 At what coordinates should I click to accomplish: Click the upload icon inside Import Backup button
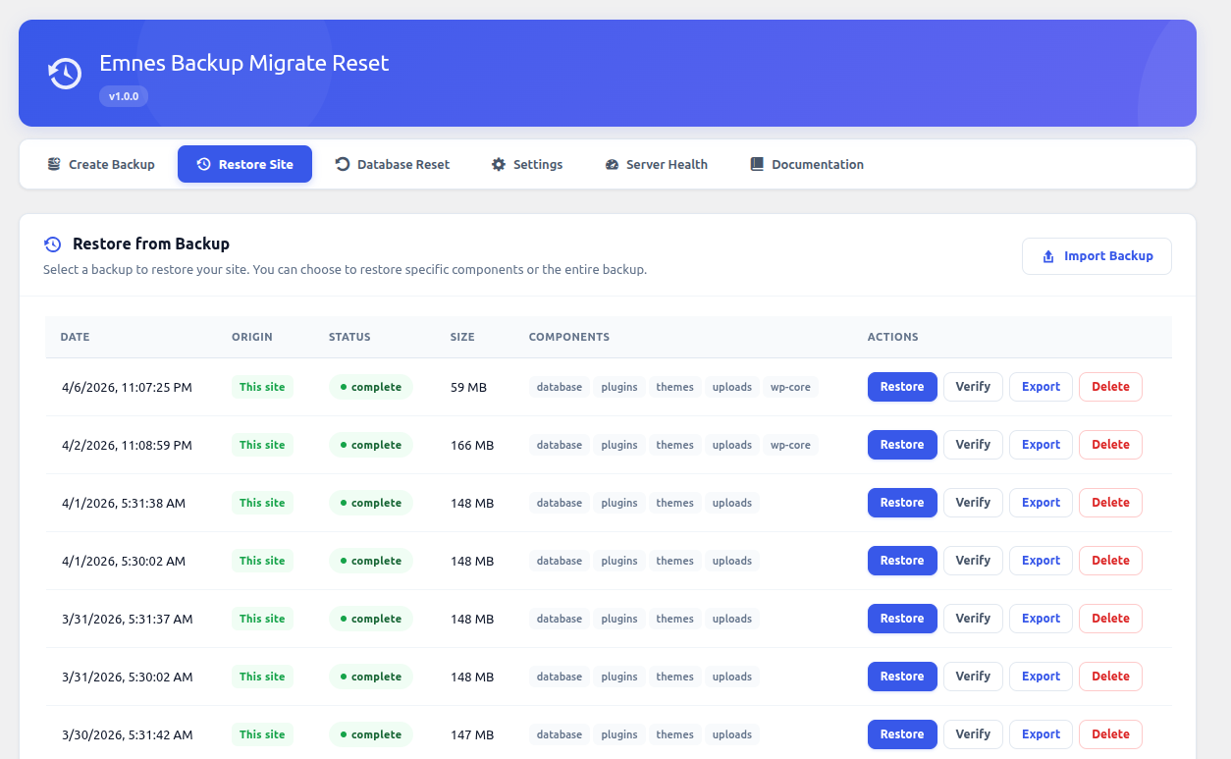tap(1047, 255)
